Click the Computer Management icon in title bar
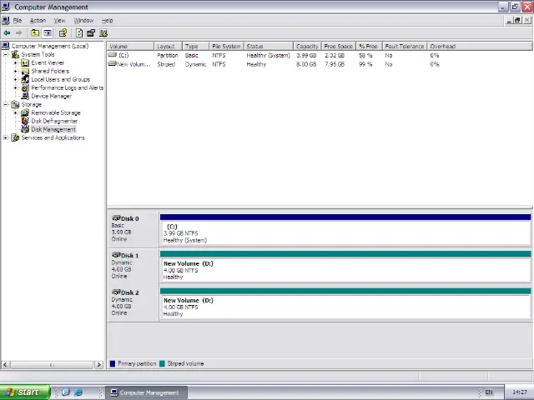Viewport: 534px width, 400px height. (x=6, y=7)
